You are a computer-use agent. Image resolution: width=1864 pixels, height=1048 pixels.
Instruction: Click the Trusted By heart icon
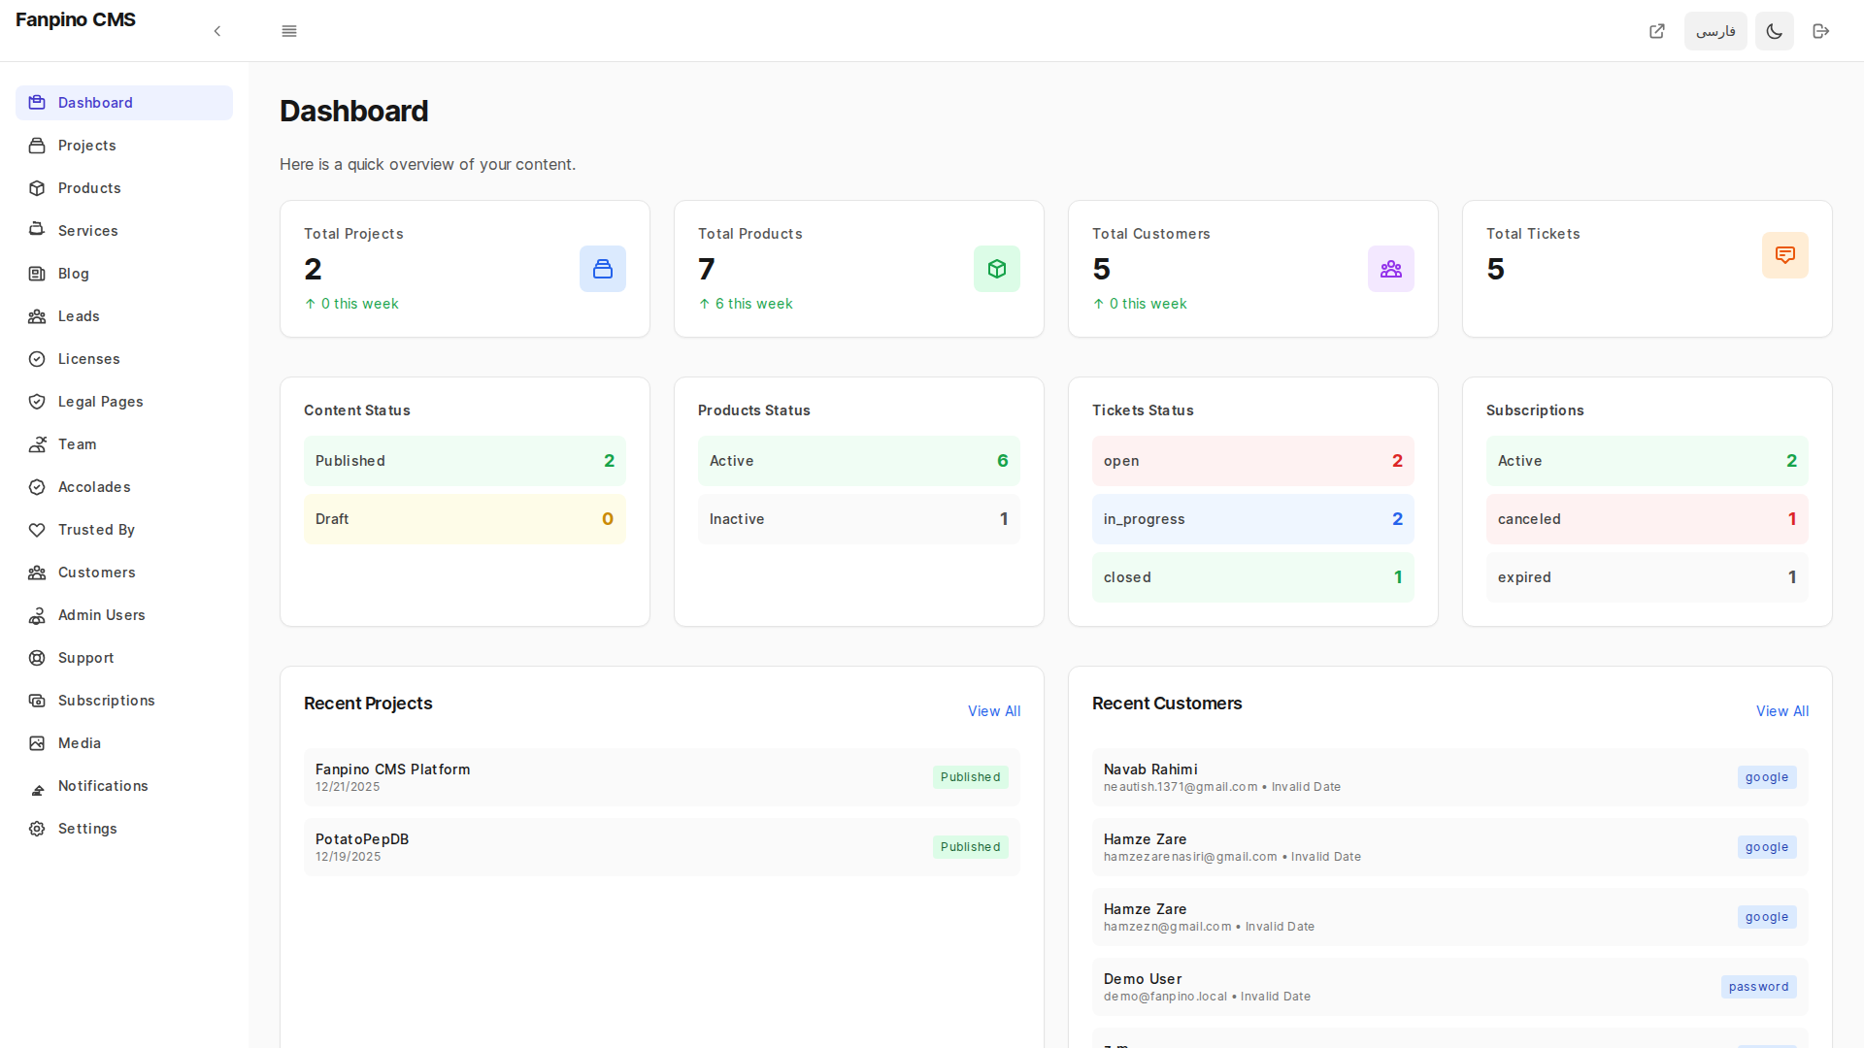point(37,530)
